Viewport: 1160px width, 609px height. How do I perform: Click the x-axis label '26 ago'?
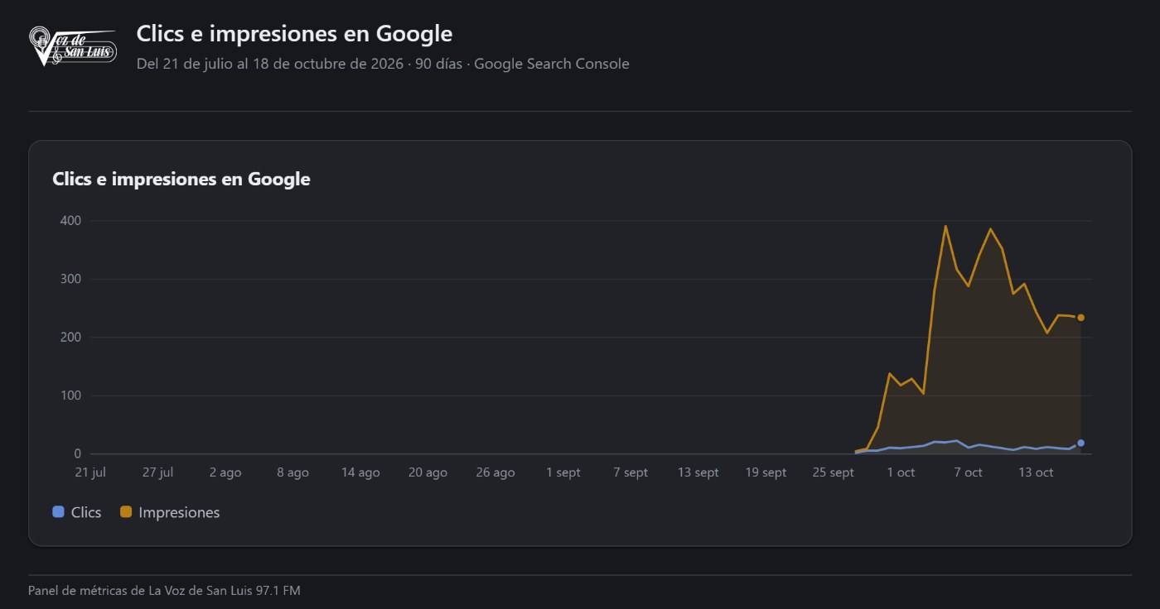[495, 472]
